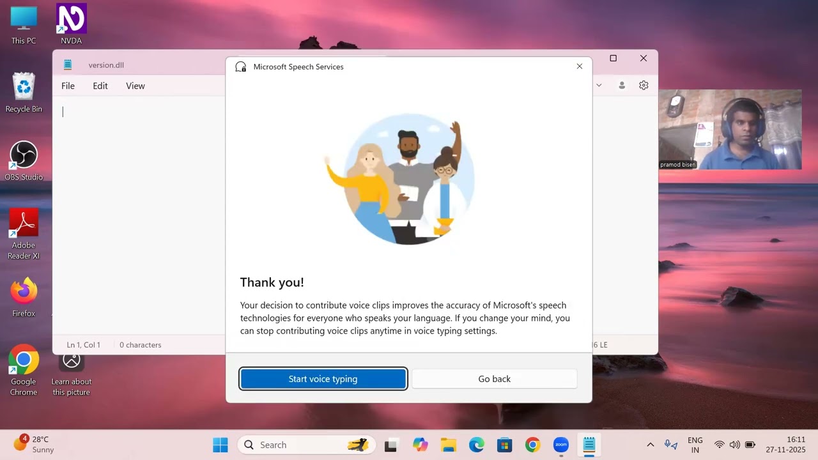Open the File menu in Notepad
818x460 pixels.
pos(68,86)
